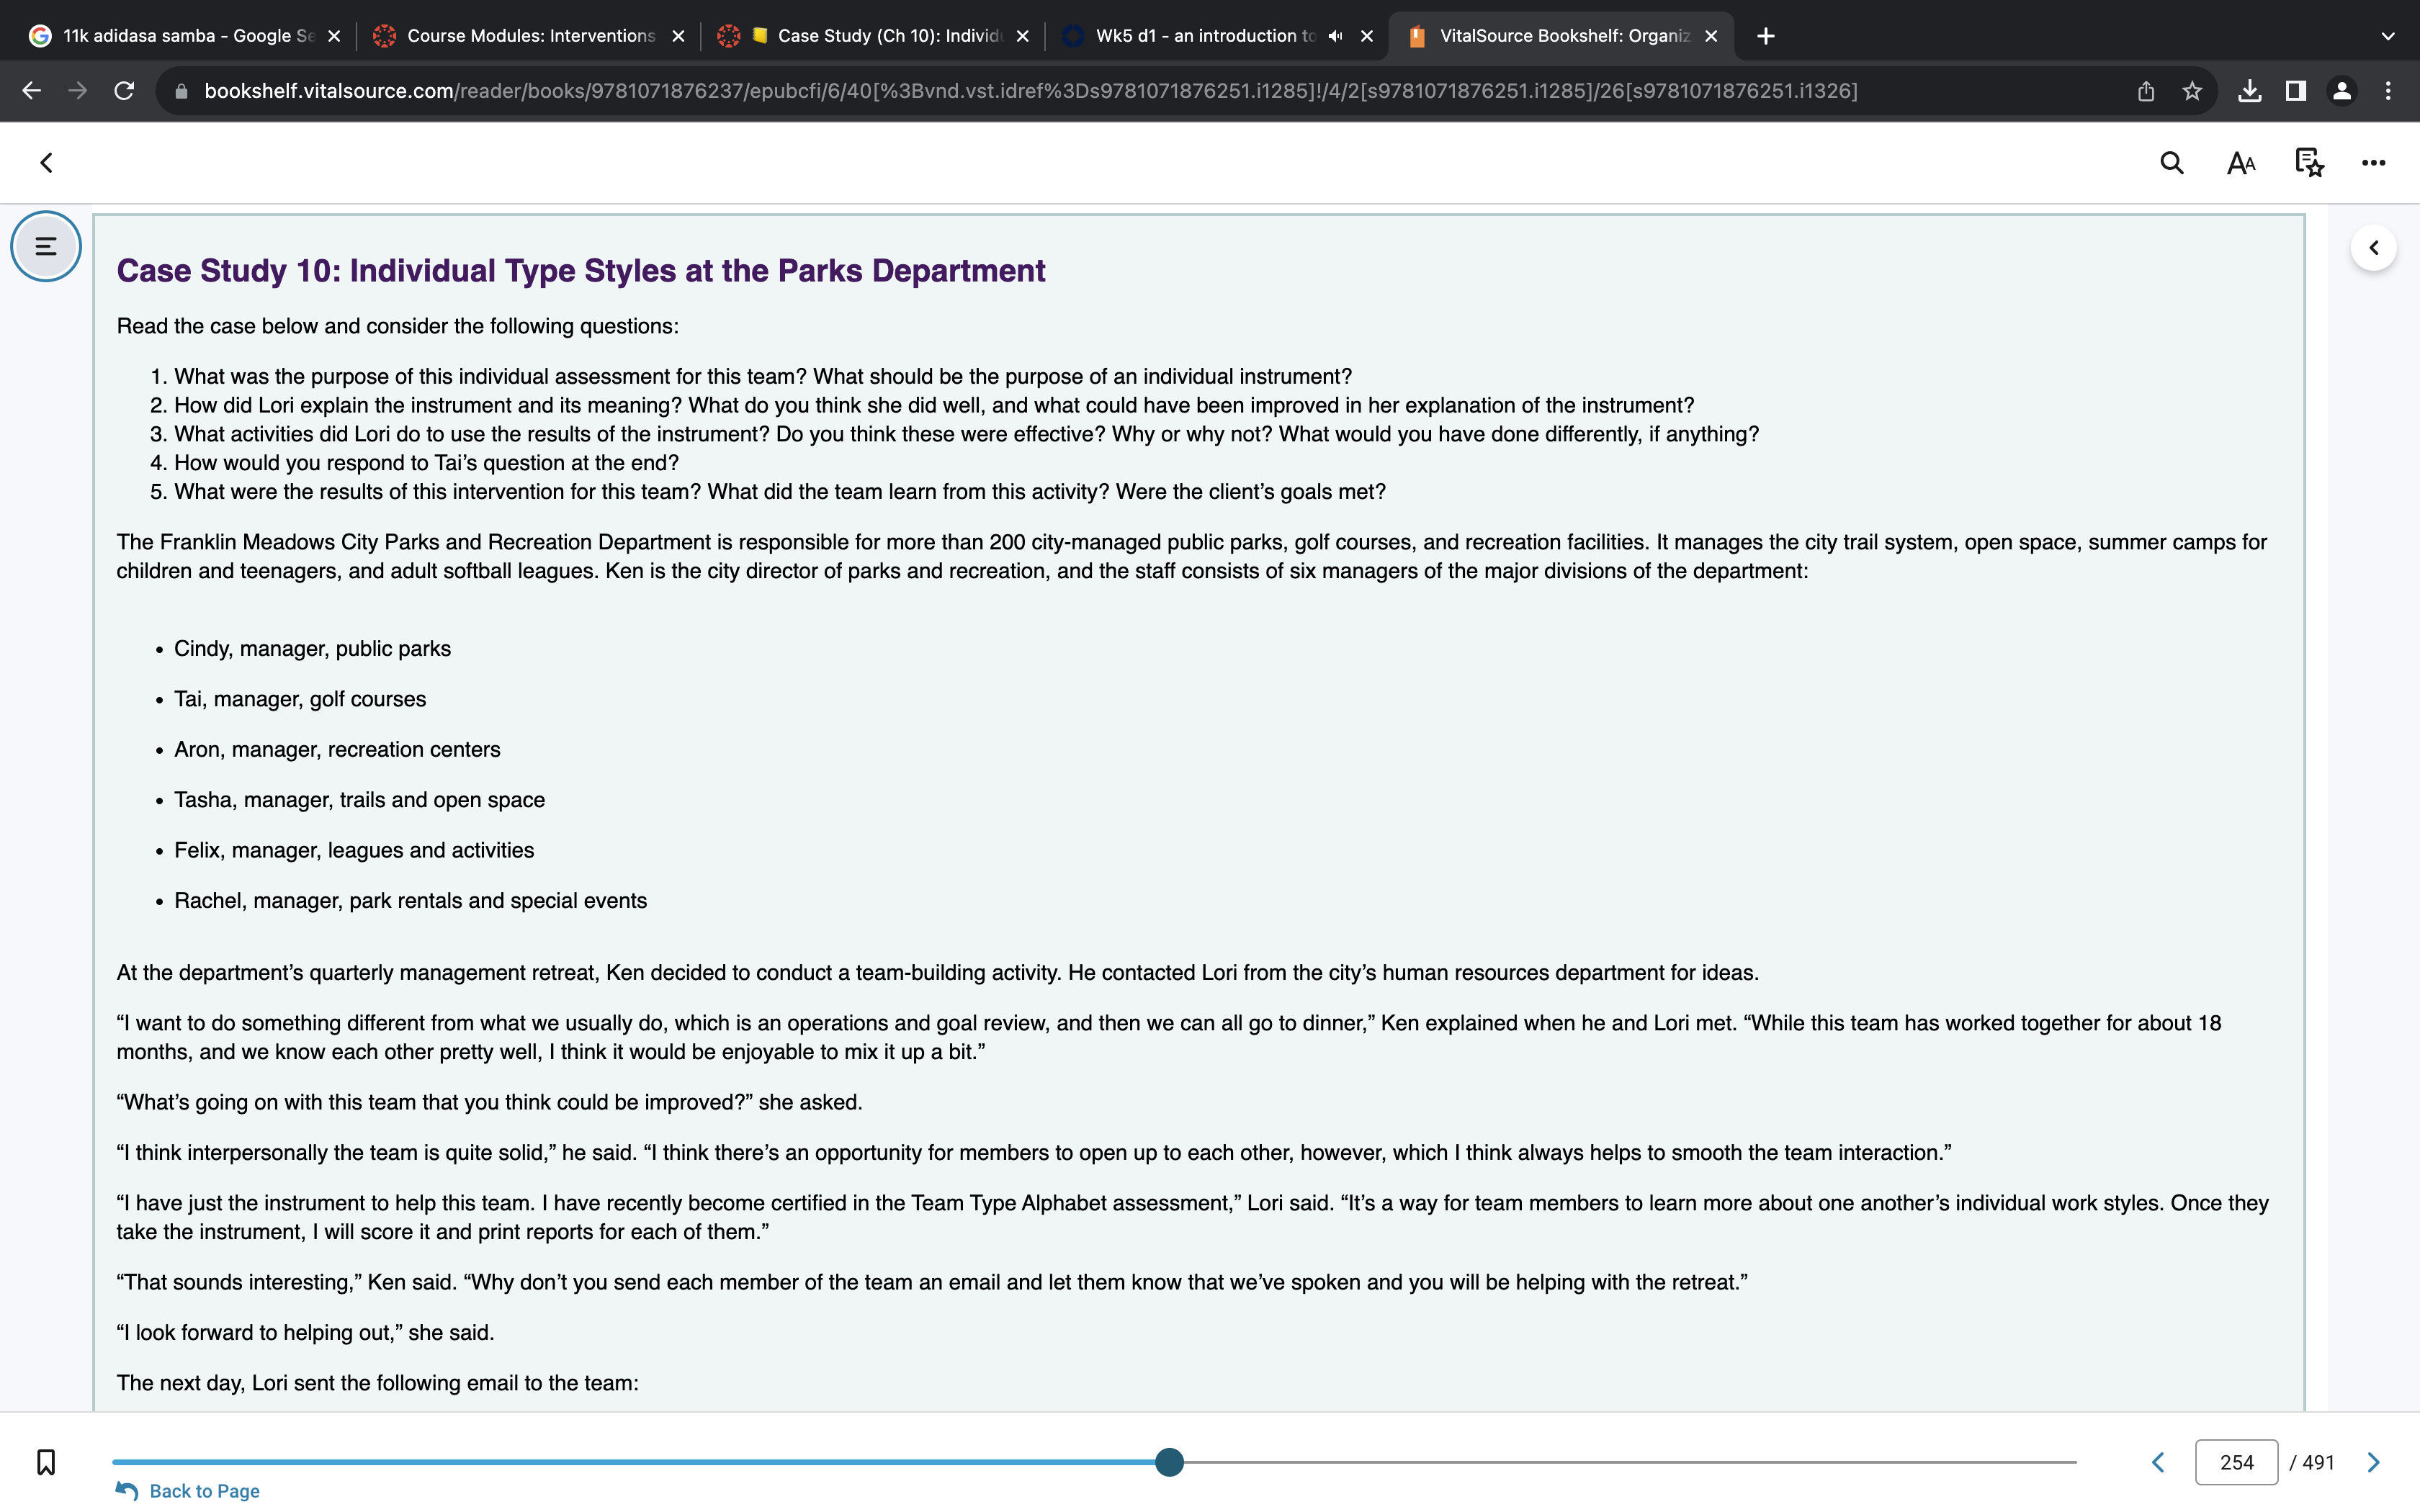Close the 11k adidasa samba tab
The image size is (2420, 1512).
coord(334,36)
